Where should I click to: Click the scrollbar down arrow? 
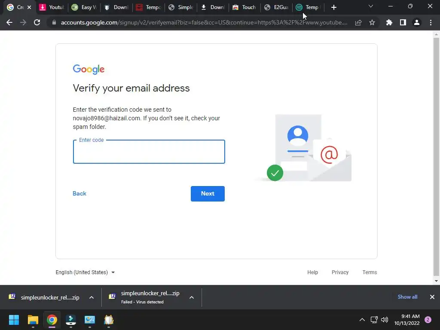[436, 281]
